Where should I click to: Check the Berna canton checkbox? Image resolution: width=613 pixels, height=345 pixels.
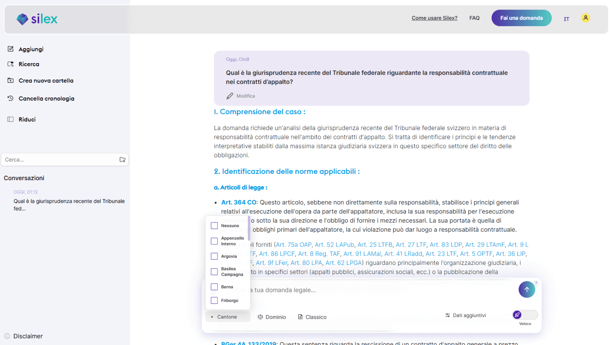pyautogui.click(x=214, y=287)
